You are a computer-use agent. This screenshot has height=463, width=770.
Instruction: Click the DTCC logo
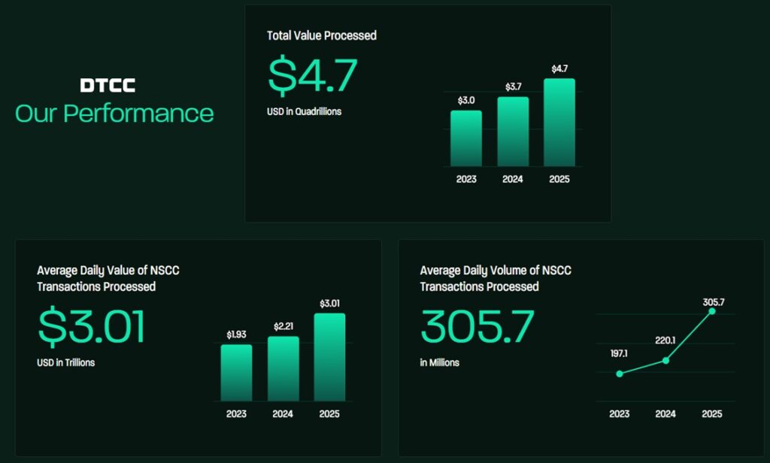tap(108, 86)
